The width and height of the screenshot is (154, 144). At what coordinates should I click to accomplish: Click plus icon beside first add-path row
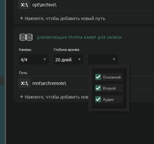22,18
